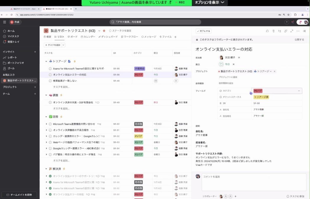Open more actions ellipsis in task pane
Screen dimensions: 310x199
[x=298, y=31]
